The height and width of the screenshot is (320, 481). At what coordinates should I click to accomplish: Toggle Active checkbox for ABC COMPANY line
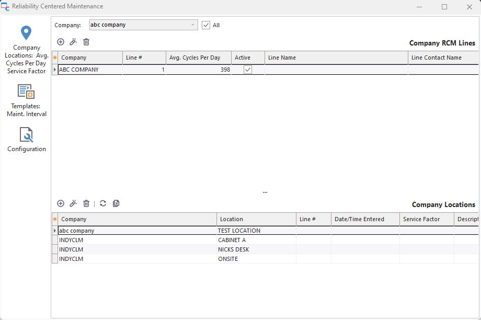[x=248, y=70]
